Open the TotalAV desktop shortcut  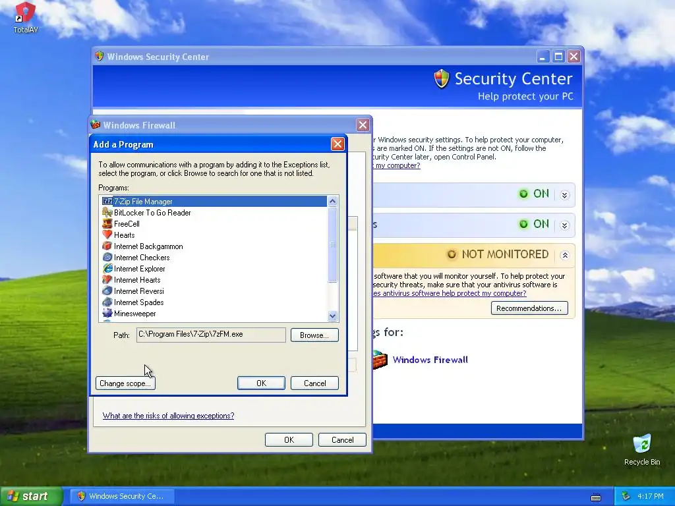coord(26,18)
